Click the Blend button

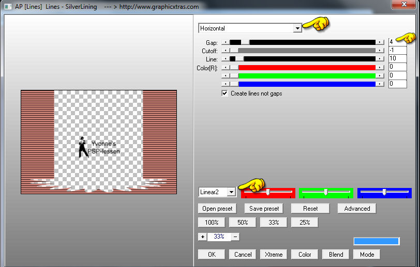click(x=336, y=255)
